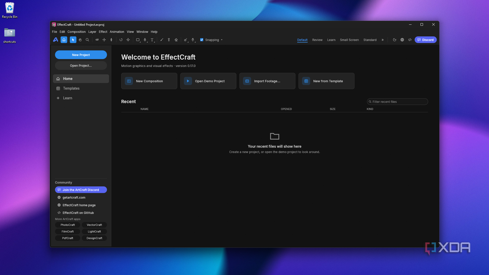The height and width of the screenshot is (275, 489).
Task: Click the Discord button in the toolbar
Action: point(426,40)
